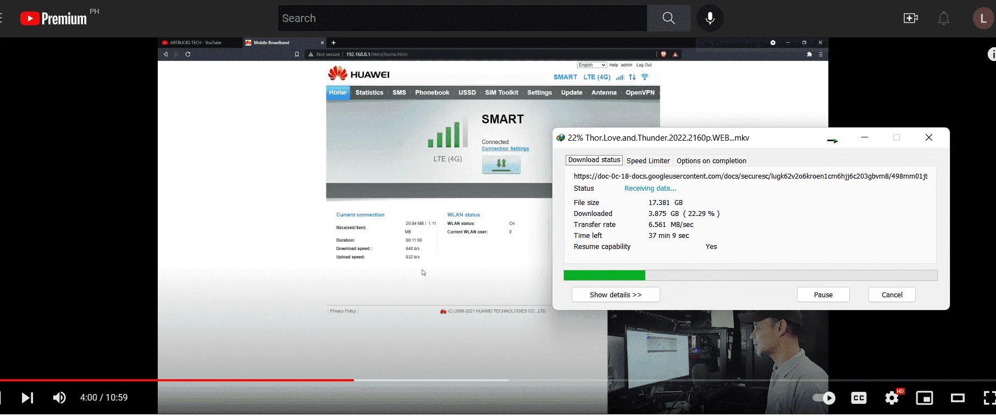This screenshot has width=996, height=416.
Task: Open the Privacy Policy link
Action: [343, 311]
